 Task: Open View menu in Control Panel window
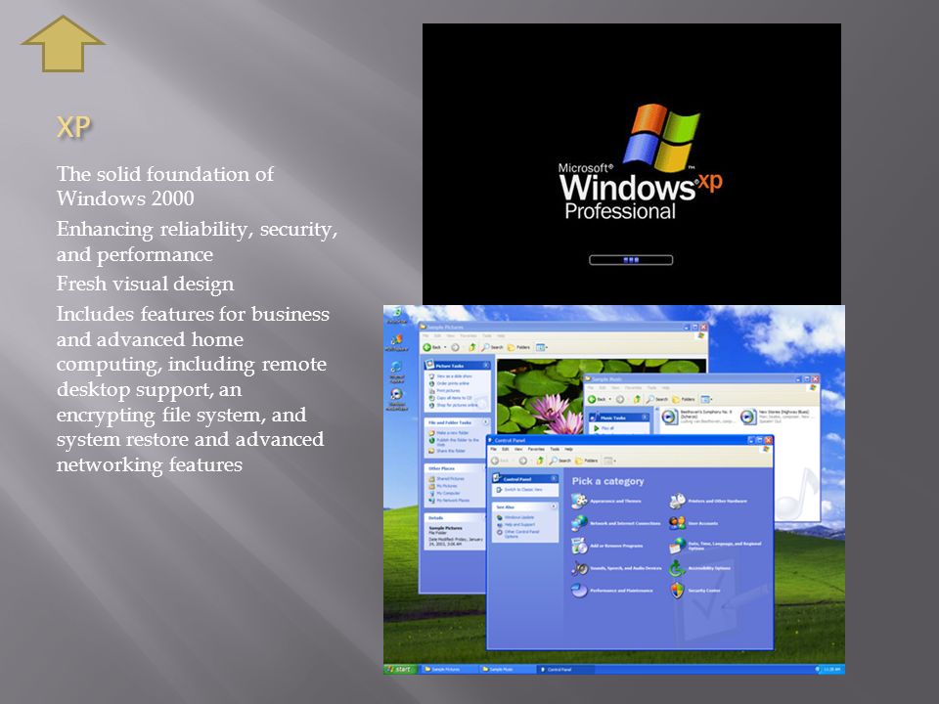(x=518, y=449)
